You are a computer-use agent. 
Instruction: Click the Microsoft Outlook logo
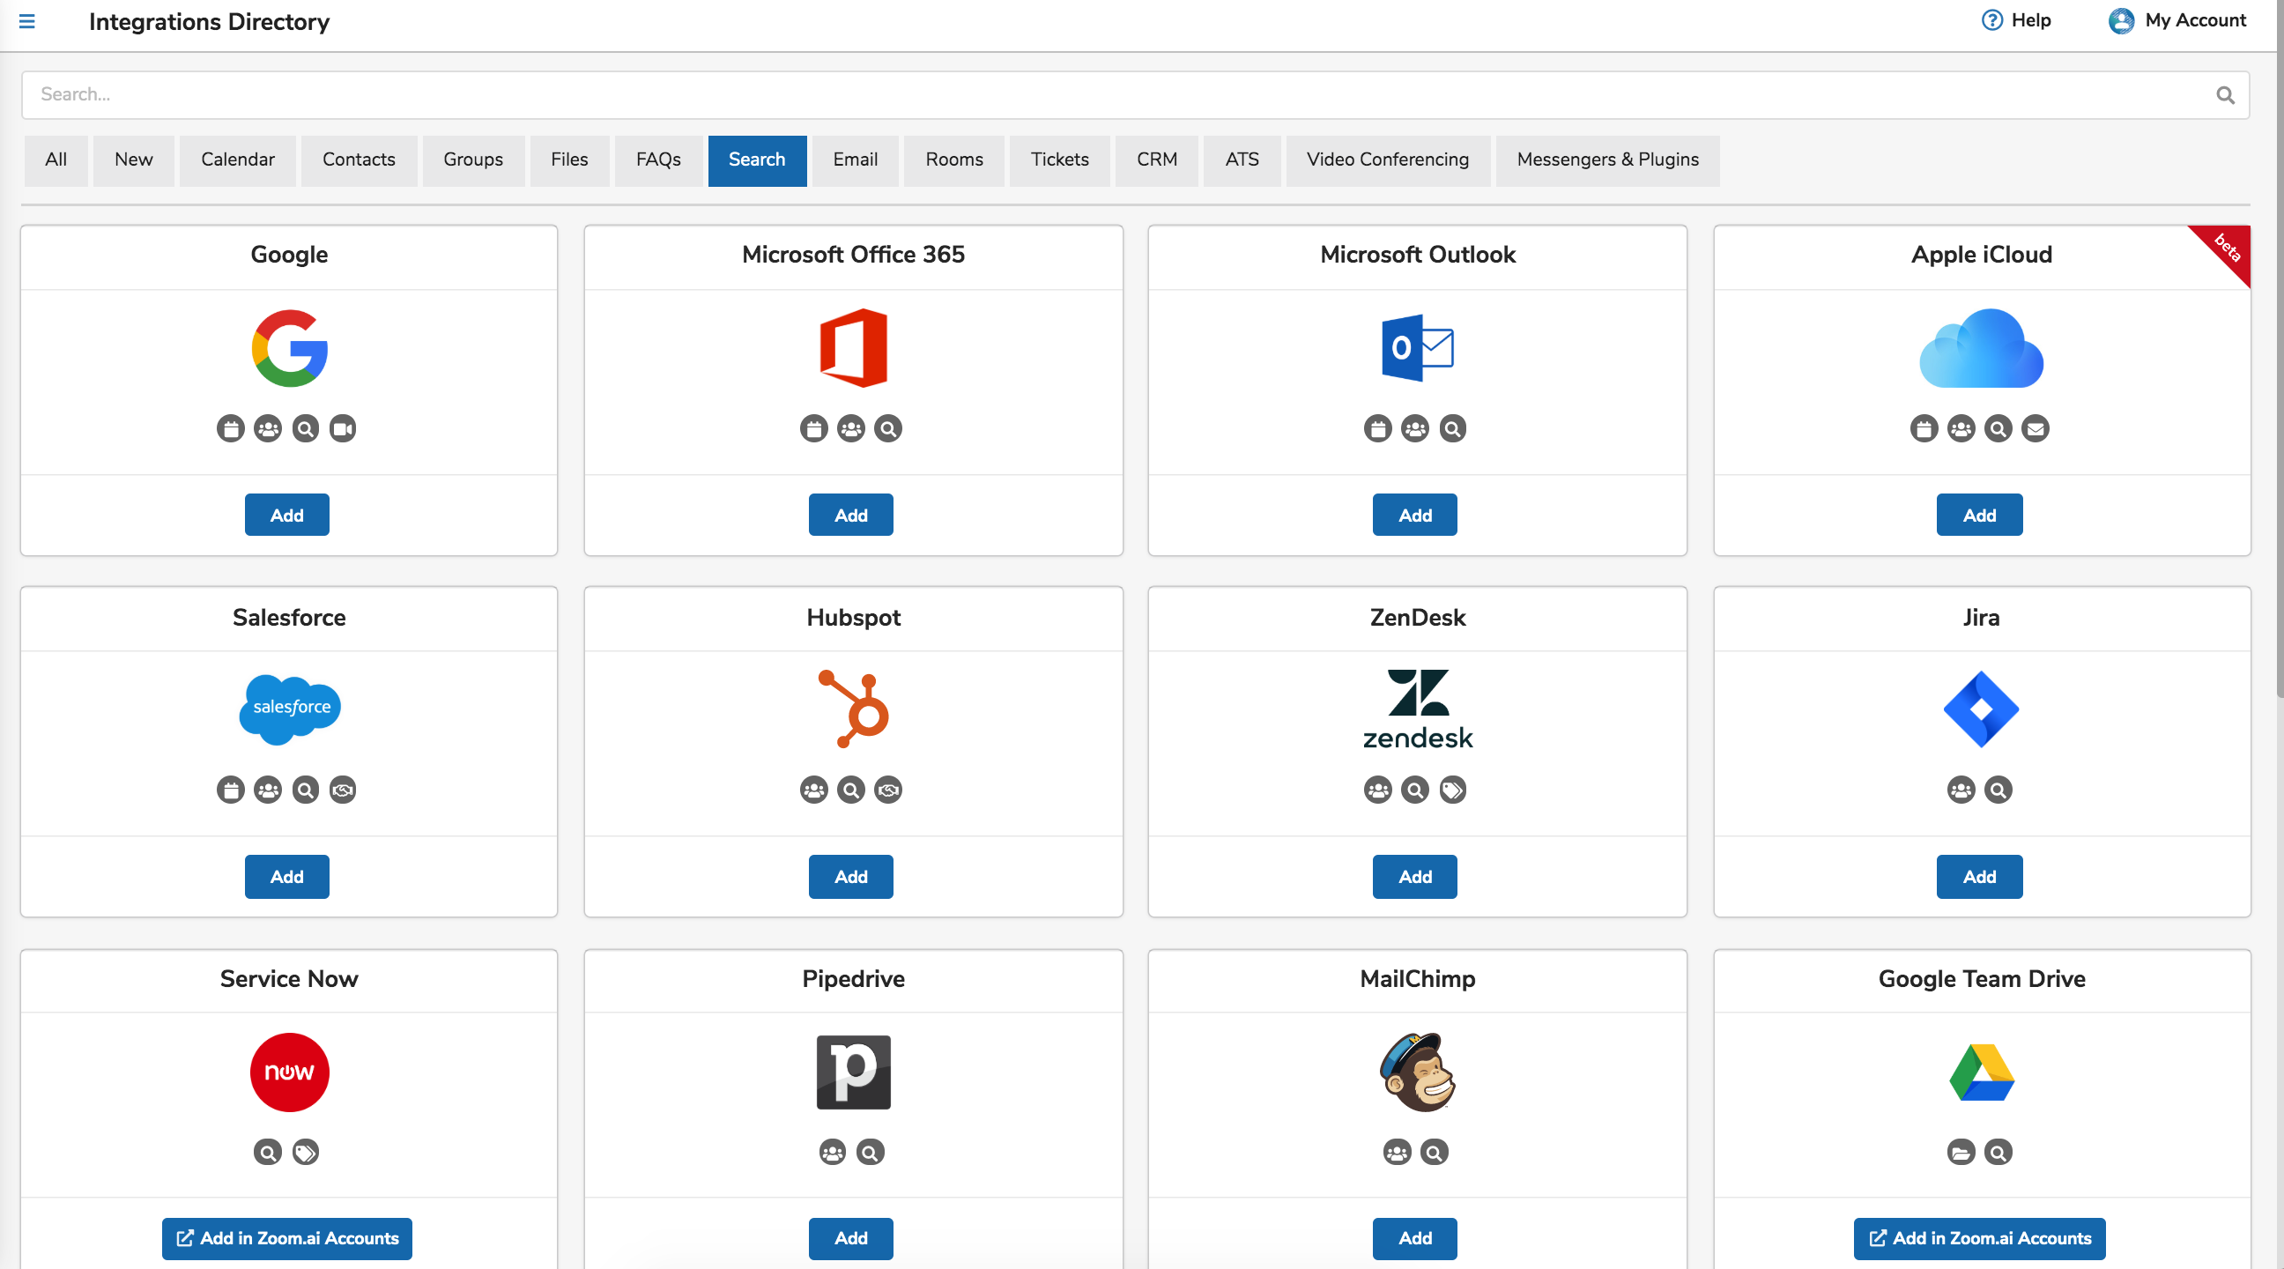[x=1417, y=347]
